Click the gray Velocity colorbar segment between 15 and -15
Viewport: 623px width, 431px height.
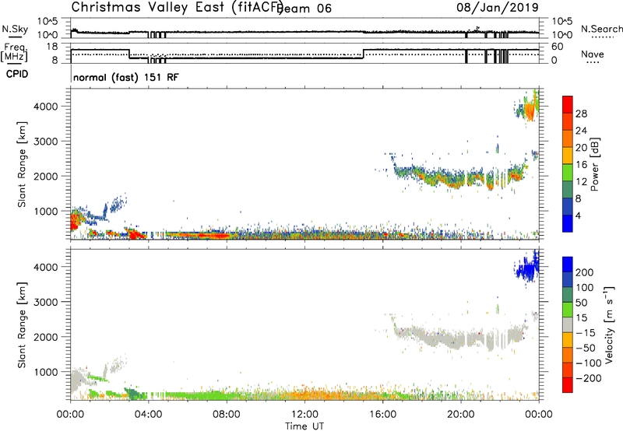click(x=568, y=324)
